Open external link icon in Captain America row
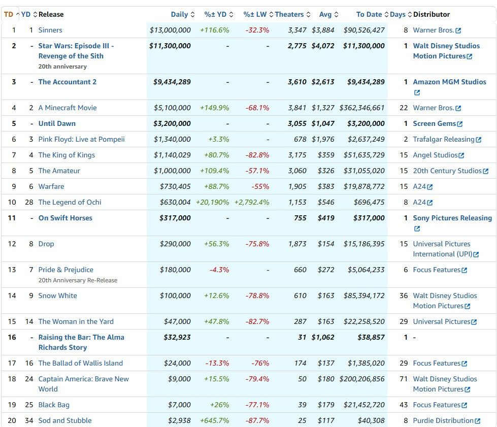 [467, 389]
